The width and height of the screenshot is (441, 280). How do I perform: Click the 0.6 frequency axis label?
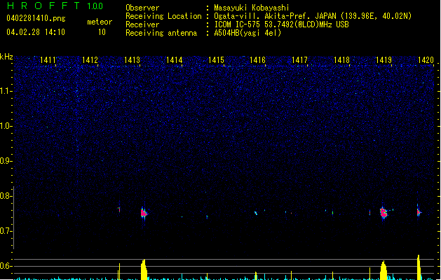pyautogui.click(x=6, y=266)
